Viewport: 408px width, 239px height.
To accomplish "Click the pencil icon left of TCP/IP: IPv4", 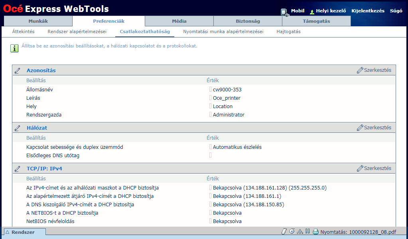I will 18,169.
